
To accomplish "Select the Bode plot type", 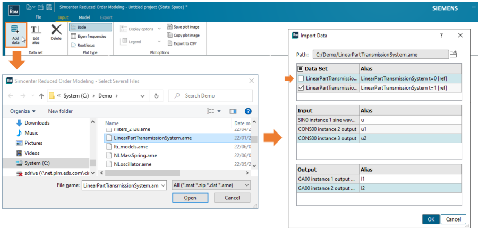I will coord(90,28).
